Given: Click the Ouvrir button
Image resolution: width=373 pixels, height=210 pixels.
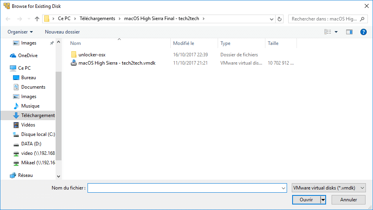Looking at the screenshot, I should tap(306, 200).
